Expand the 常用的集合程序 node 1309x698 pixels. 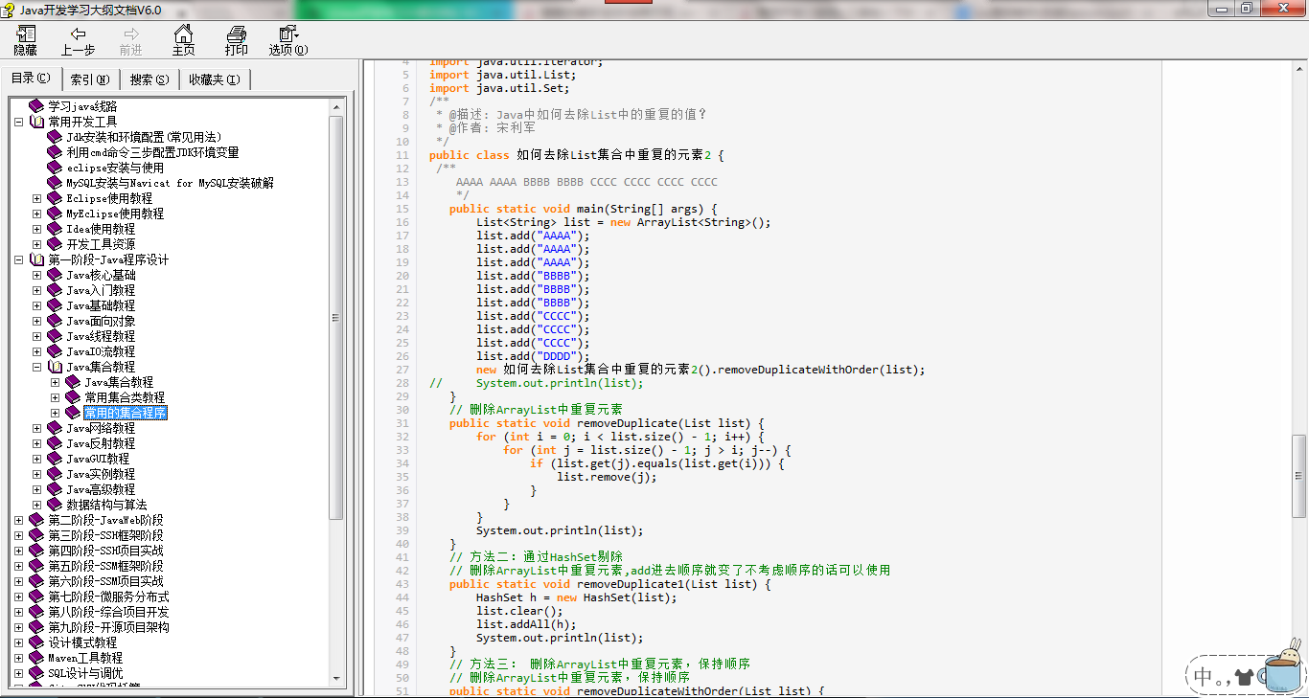[x=55, y=413]
